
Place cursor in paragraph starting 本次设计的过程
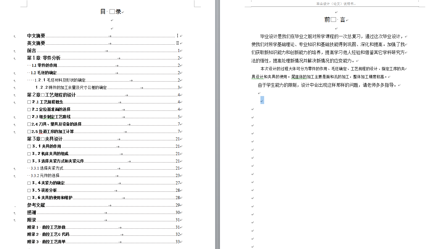pyautogui.click(x=329, y=72)
